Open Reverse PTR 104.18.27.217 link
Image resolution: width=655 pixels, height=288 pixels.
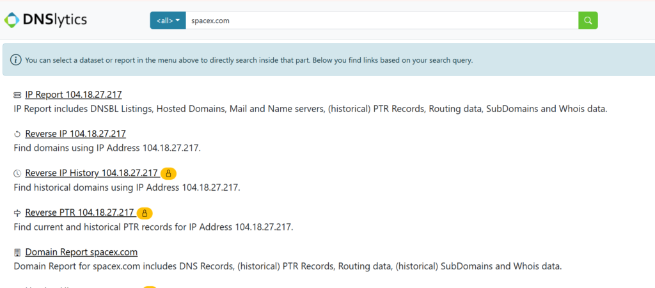80,212
